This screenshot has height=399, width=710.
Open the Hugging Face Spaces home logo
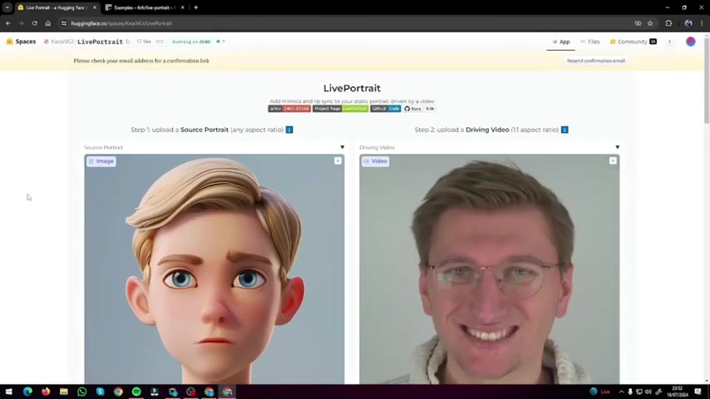point(21,42)
